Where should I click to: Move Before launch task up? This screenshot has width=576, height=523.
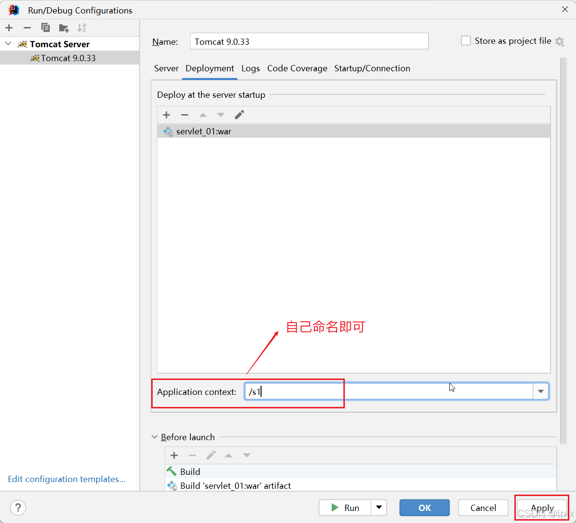point(228,456)
